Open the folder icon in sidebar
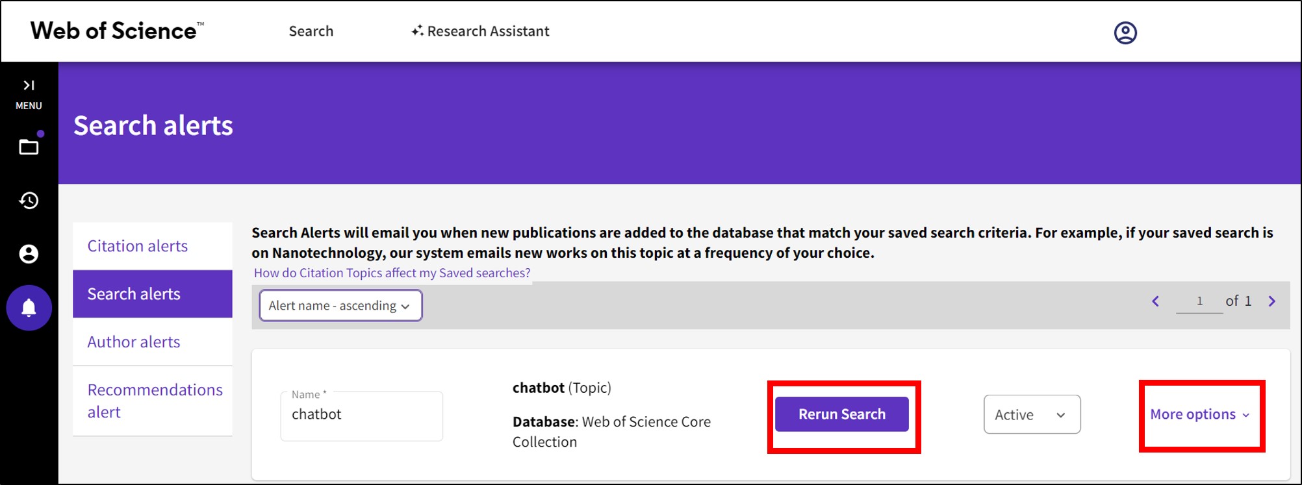The image size is (1302, 485). (x=29, y=147)
